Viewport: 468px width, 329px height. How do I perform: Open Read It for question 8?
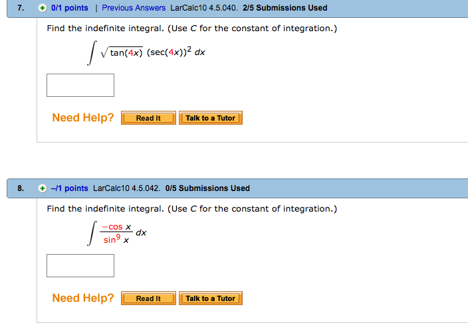coord(148,298)
